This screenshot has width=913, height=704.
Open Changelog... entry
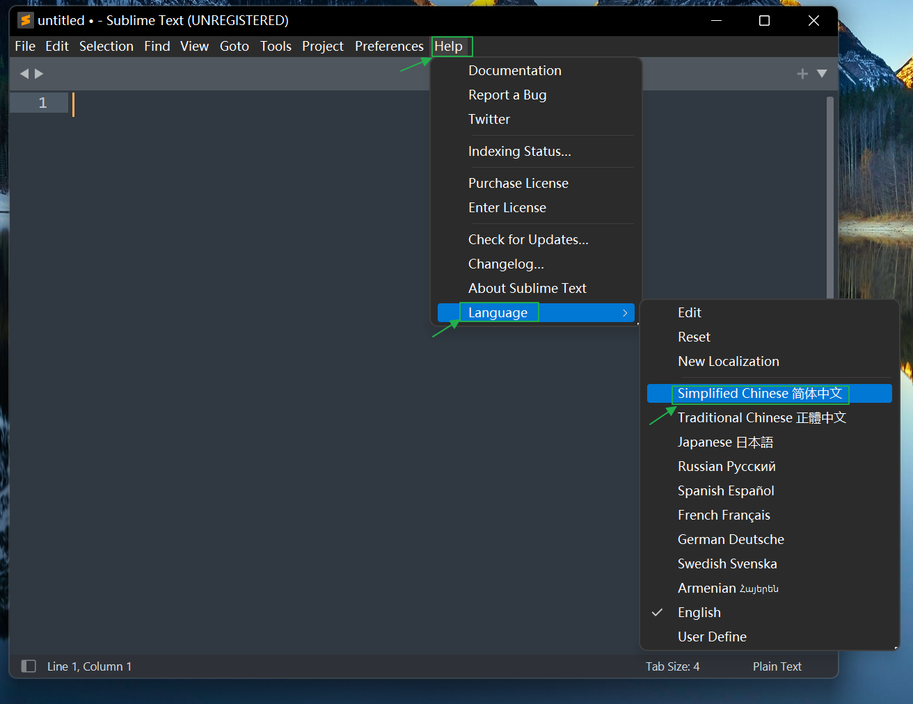536,264
